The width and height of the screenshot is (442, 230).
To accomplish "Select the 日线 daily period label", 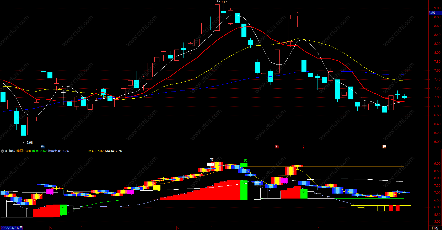I will [x=435, y=228].
